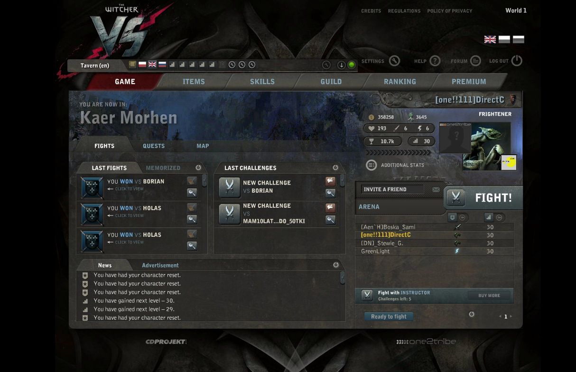Screen dimensions: 576x372
Task: Open the SKILLS tab
Action: 262,82
